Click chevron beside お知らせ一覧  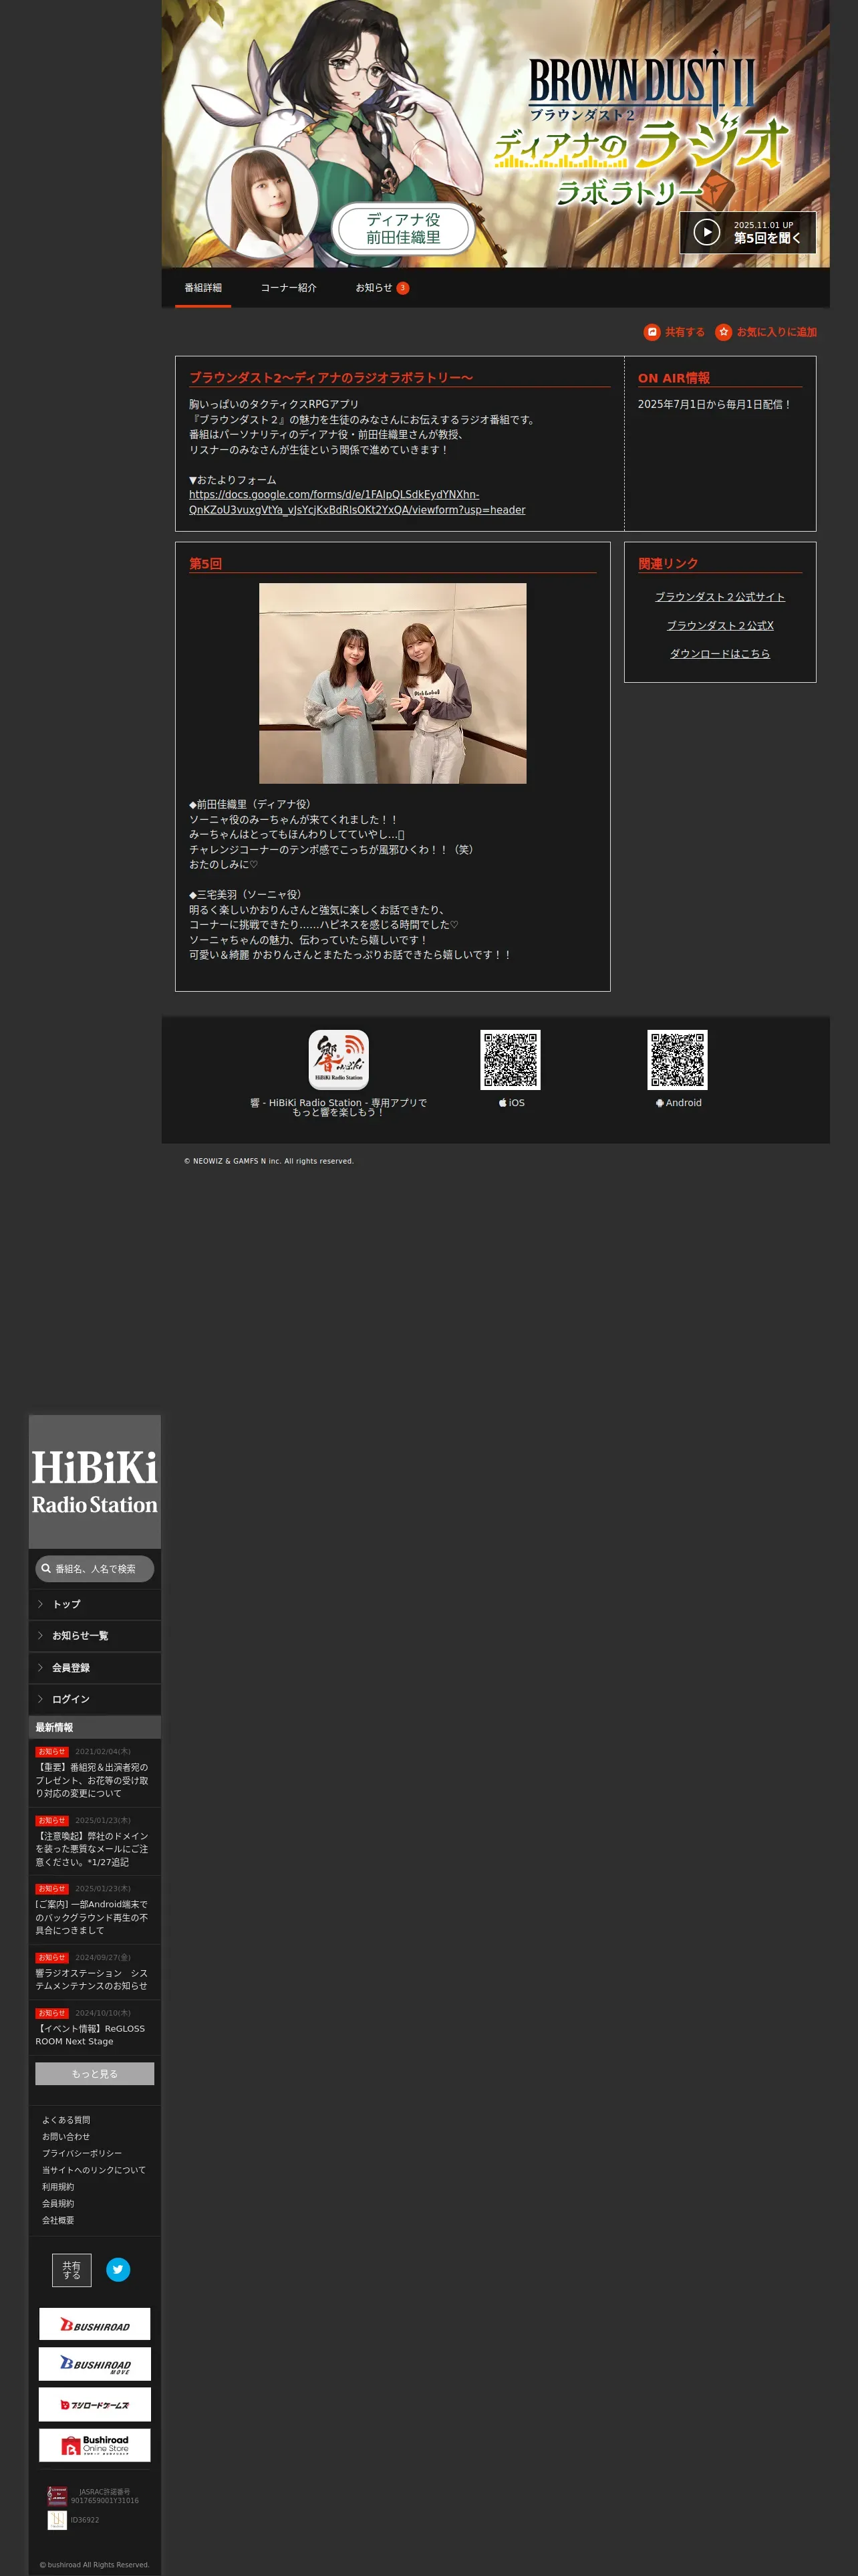40,1636
